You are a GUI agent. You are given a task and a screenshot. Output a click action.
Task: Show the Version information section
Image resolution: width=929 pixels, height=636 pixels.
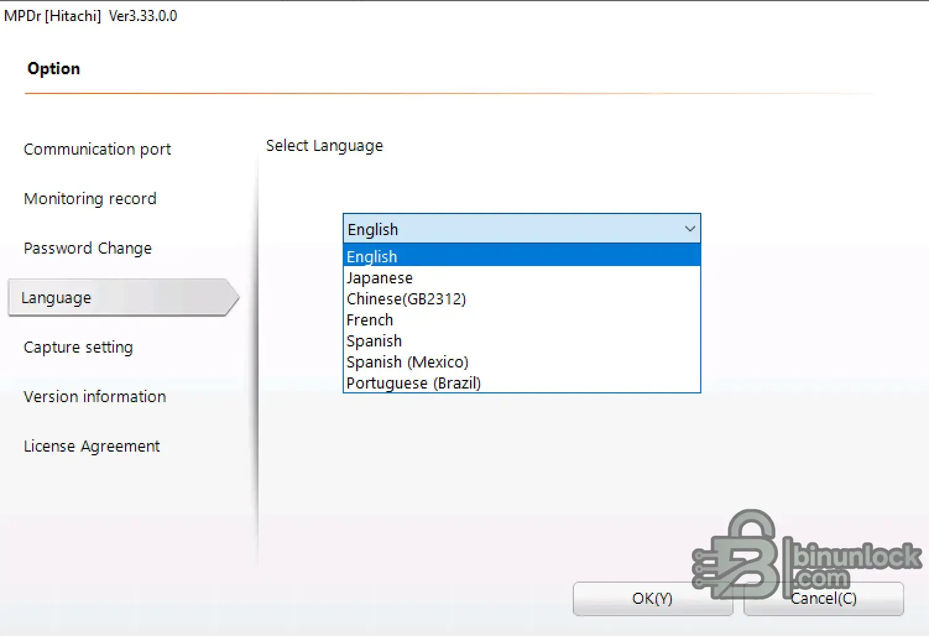click(95, 397)
